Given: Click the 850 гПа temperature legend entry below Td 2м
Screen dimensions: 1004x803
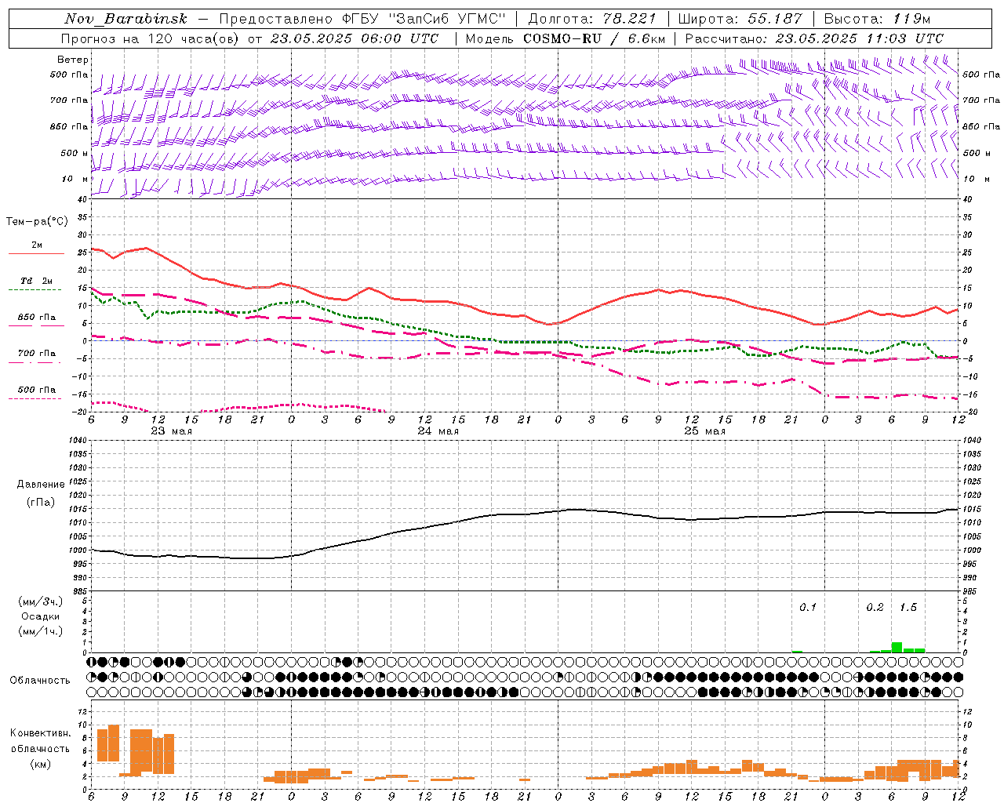Looking at the screenshot, I should pos(36,318).
